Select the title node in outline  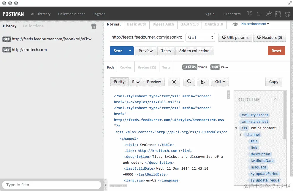point(254,141)
